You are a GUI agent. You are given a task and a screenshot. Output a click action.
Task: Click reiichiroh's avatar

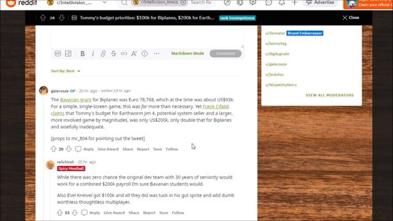50,165
